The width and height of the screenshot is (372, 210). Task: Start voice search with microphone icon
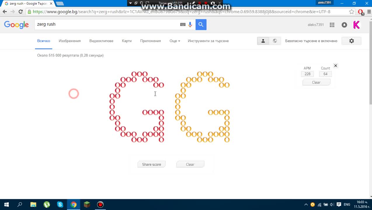tap(190, 24)
